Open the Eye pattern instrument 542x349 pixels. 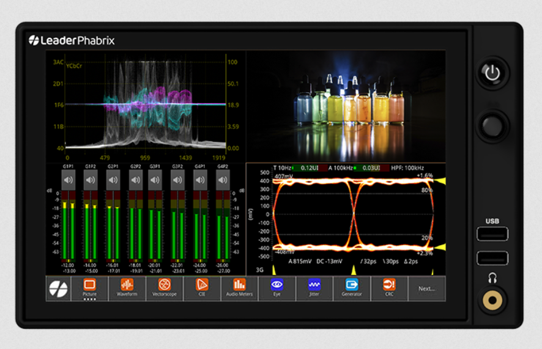277,288
